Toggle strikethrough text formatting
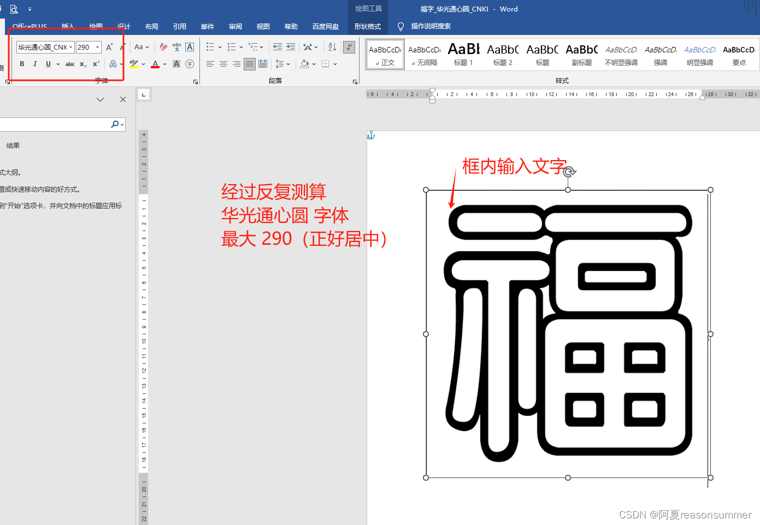The width and height of the screenshot is (760, 525). 70,64
